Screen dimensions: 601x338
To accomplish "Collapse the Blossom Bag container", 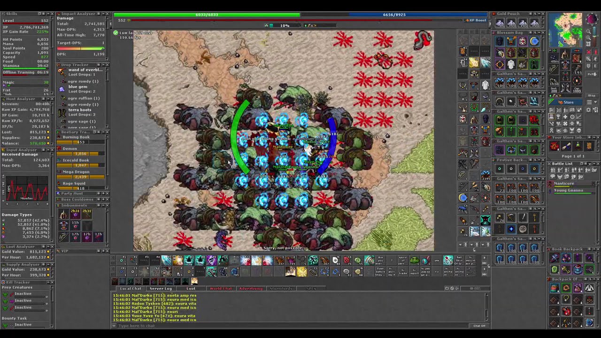I will point(539,32).
